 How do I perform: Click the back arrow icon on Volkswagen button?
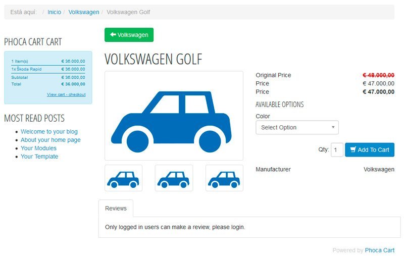tap(113, 34)
